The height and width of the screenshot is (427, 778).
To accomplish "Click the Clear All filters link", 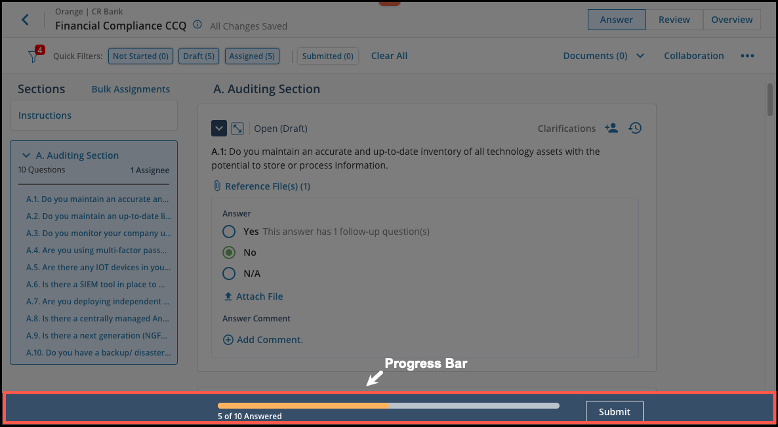I will (x=389, y=56).
